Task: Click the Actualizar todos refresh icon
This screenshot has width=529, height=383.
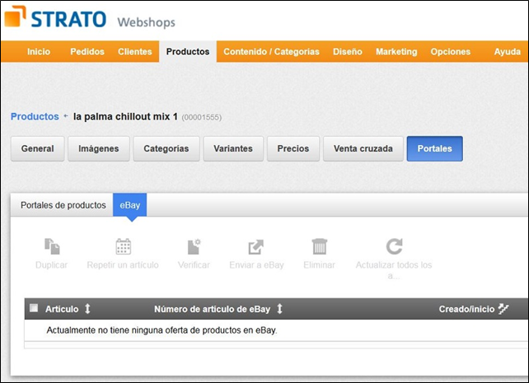Action: [394, 246]
